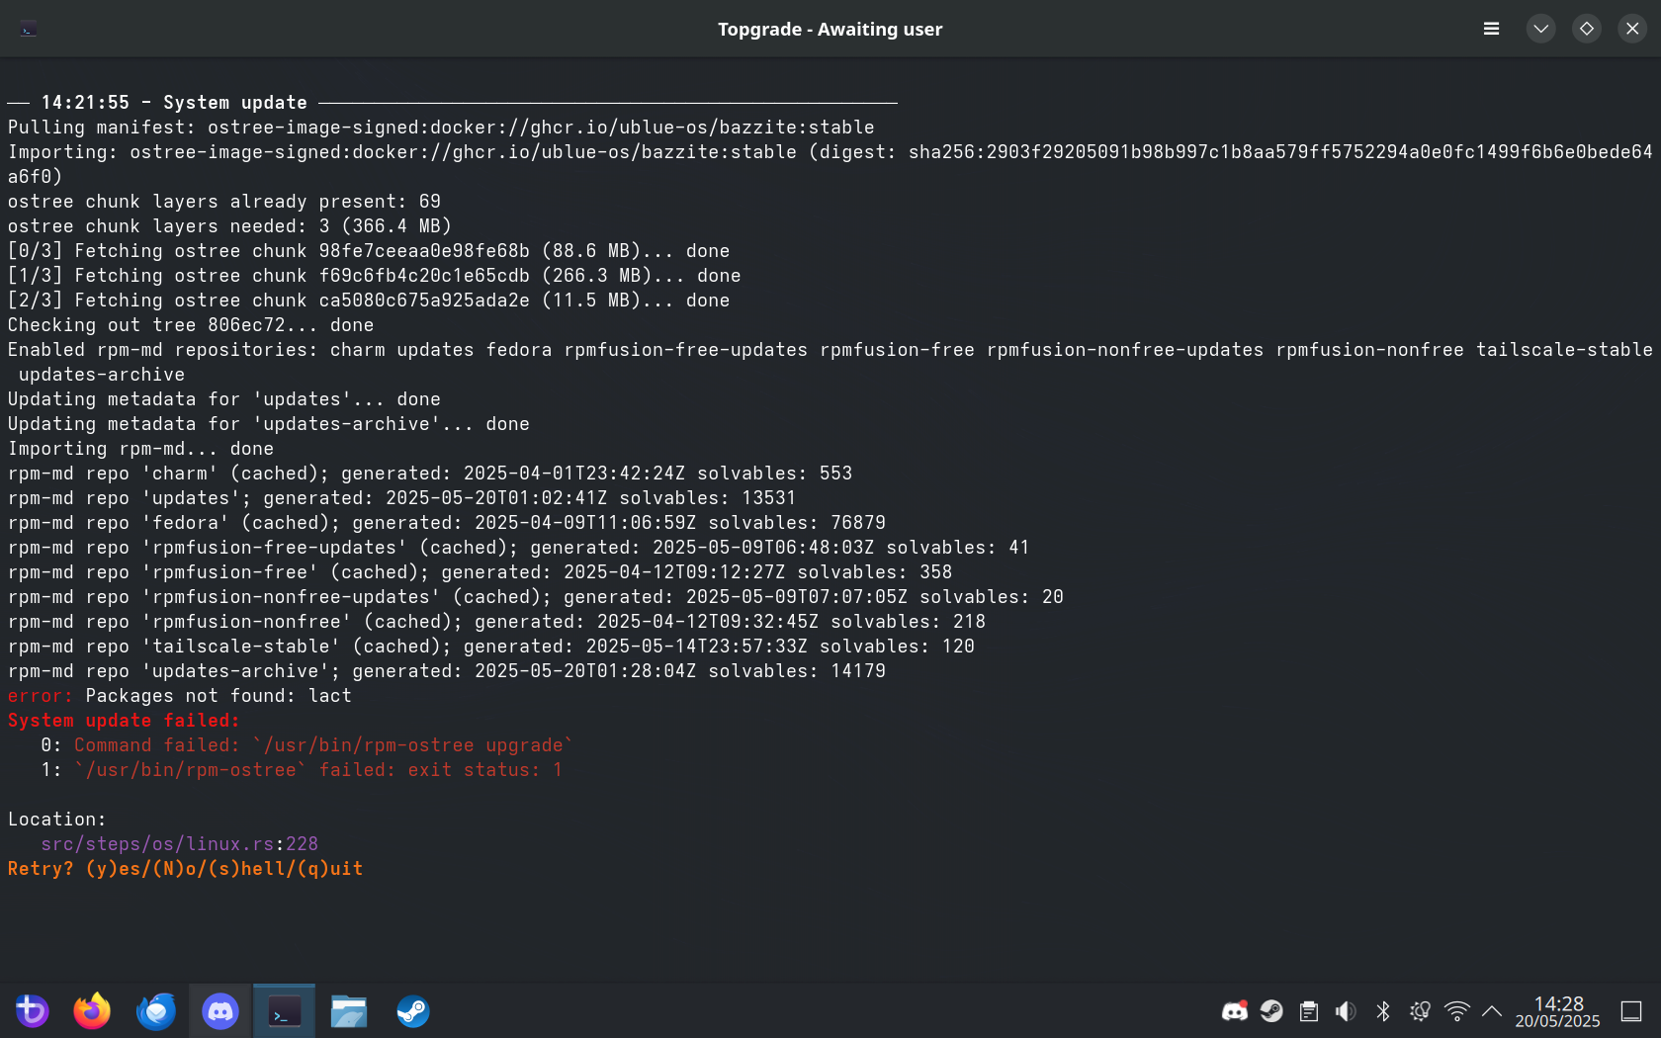
Task: Open the file manager from the taskbar
Action: coord(349,1011)
